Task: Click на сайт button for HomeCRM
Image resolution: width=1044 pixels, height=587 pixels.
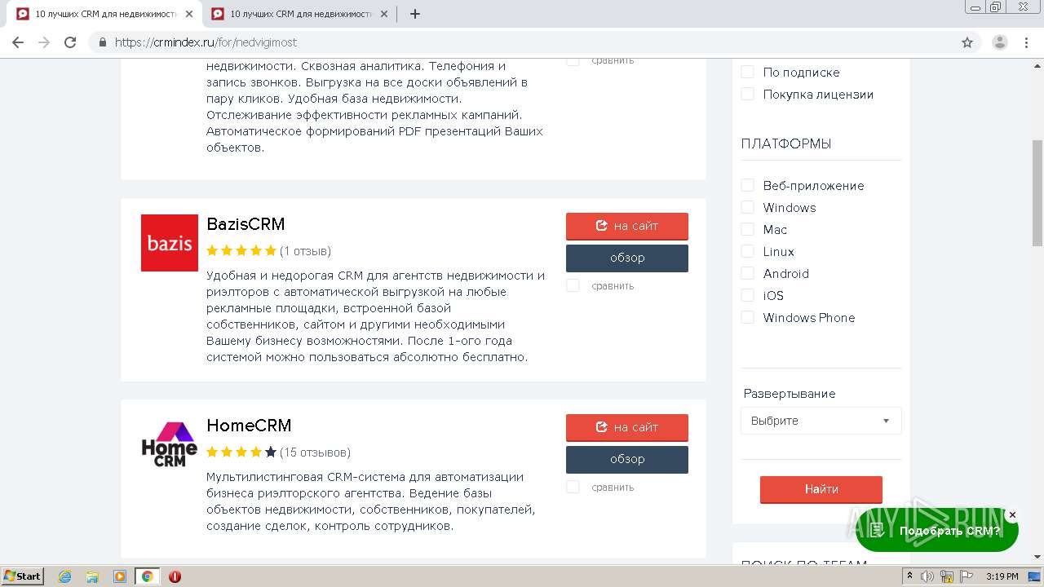Action: [x=627, y=427]
